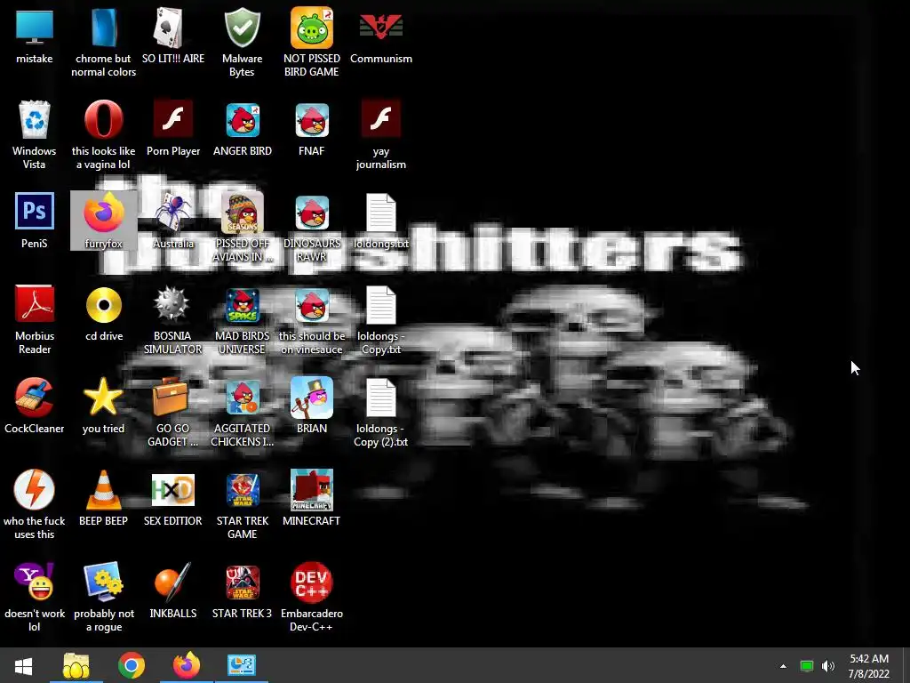Image resolution: width=910 pixels, height=683 pixels.
Task: Switch to Firefox in the taskbar
Action: [x=187, y=665]
